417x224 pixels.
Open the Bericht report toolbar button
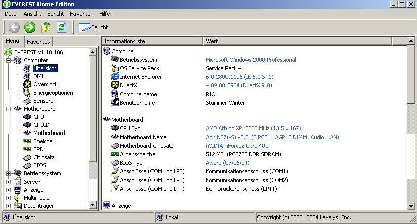tap(93, 27)
